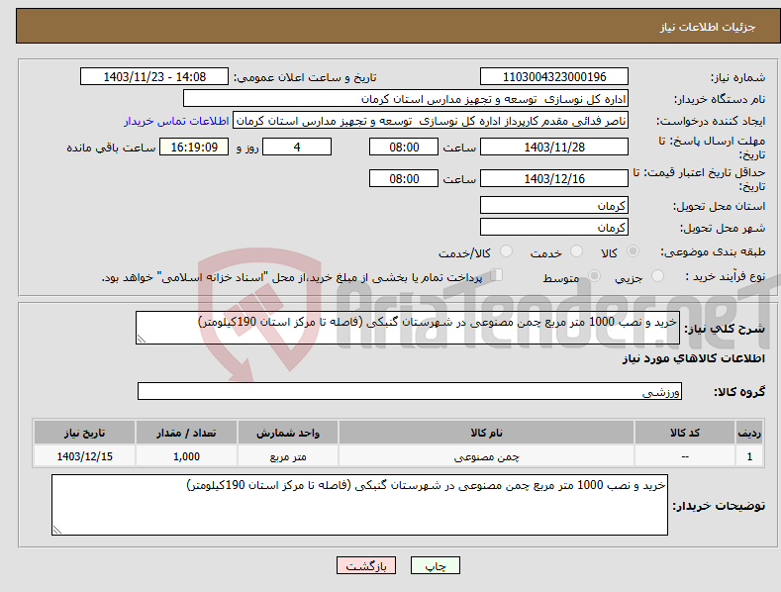Click the price validity date 1403/12/16
This screenshot has height=592, width=781.
pyautogui.click(x=554, y=178)
